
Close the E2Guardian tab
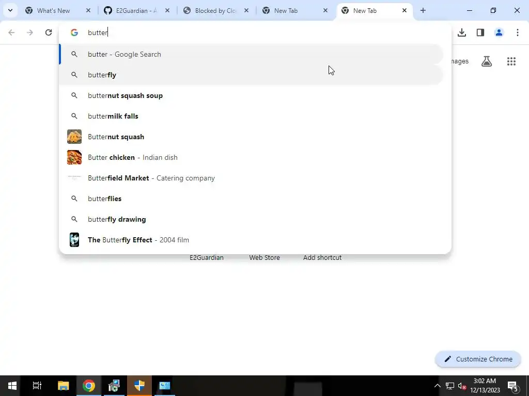tap(167, 10)
